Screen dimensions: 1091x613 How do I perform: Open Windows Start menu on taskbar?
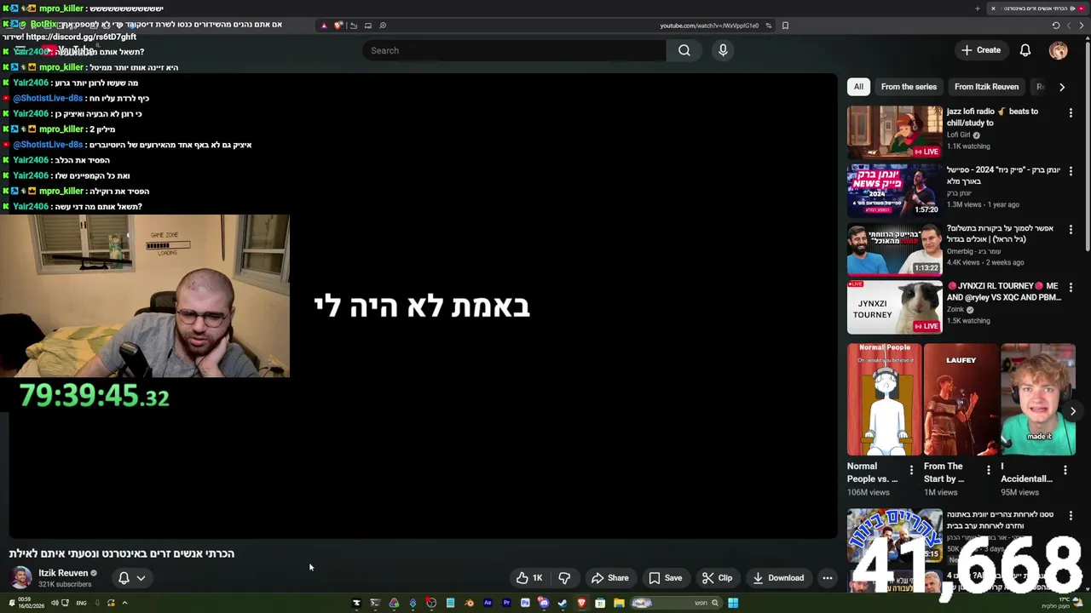click(x=733, y=603)
